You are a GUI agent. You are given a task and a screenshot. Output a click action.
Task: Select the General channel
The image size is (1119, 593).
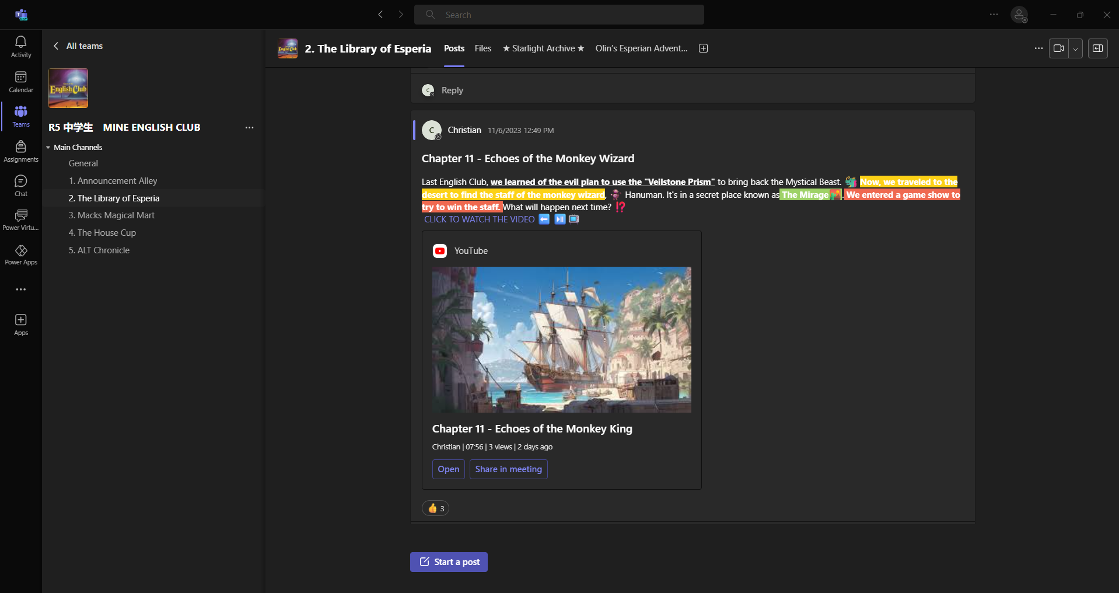pos(153,163)
